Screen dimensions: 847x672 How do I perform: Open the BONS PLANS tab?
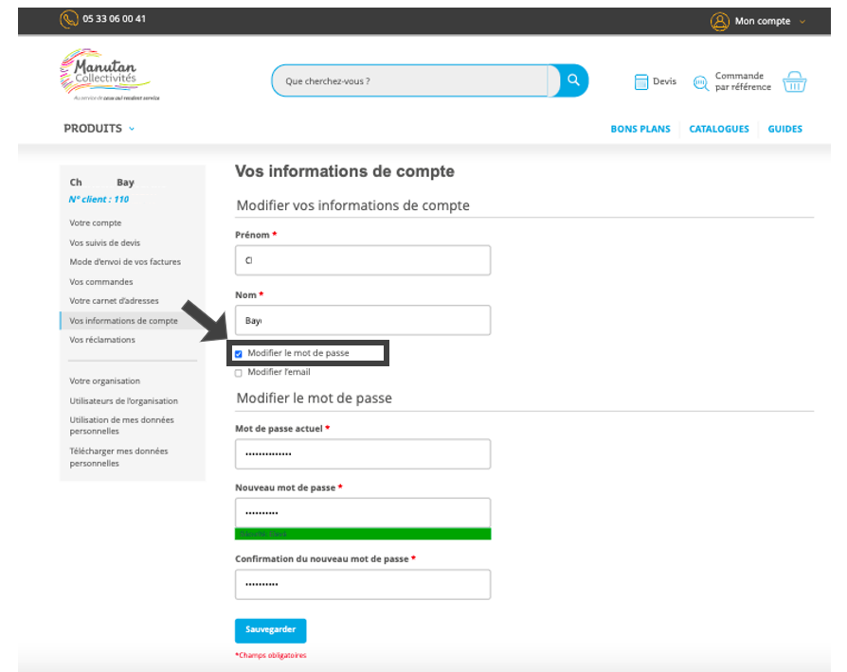click(640, 130)
